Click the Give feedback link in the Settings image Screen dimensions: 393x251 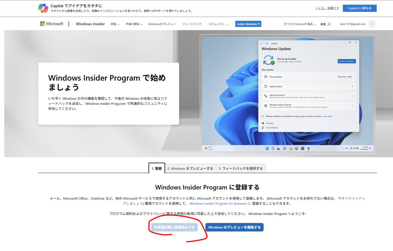[x=272, y=128]
